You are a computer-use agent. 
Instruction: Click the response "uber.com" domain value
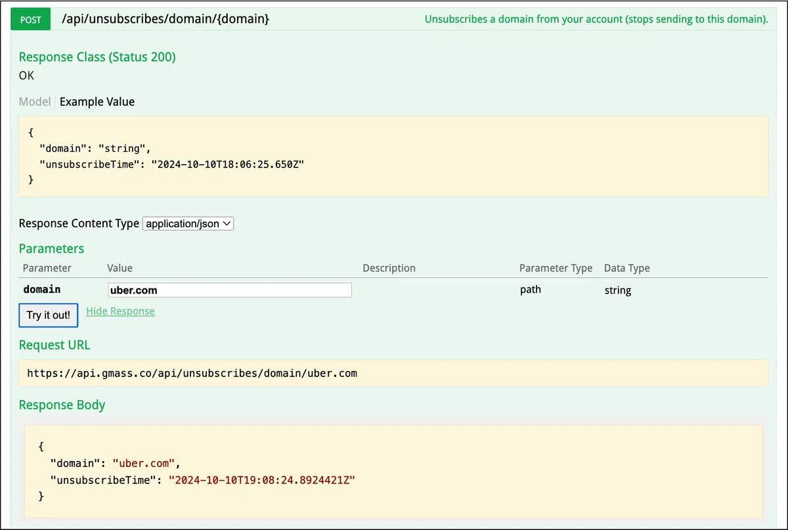coord(144,463)
